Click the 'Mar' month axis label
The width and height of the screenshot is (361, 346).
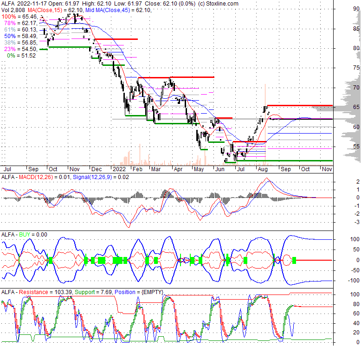click(x=156, y=169)
